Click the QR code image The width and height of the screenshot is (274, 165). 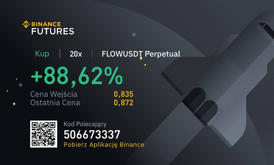44,134
